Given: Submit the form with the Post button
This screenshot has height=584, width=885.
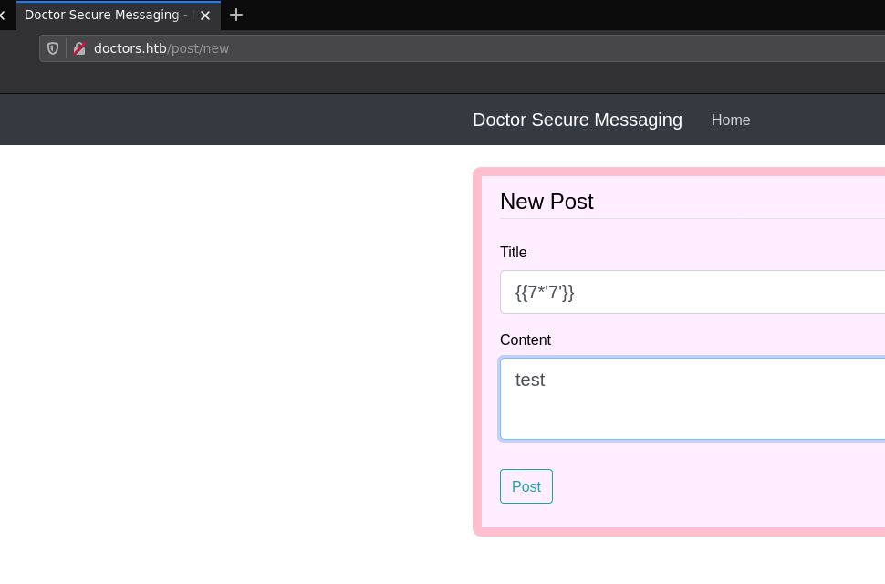Looking at the screenshot, I should coord(526,486).
